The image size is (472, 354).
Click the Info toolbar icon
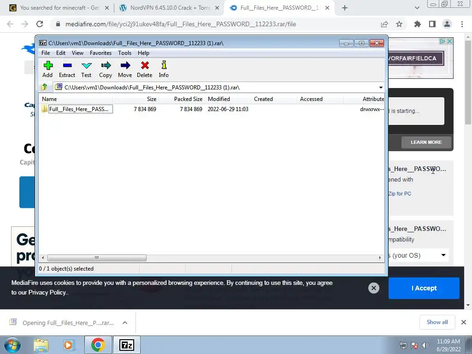click(x=164, y=69)
